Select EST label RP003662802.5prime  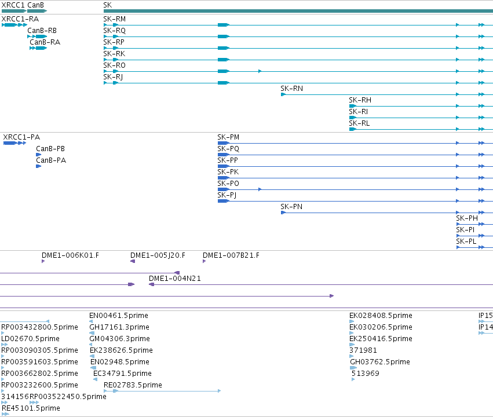[x=39, y=374]
